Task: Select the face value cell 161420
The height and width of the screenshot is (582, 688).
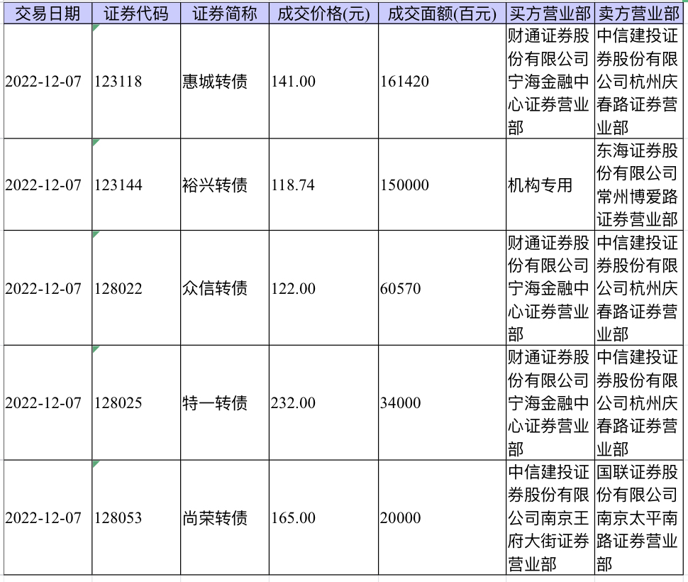Action: point(443,81)
